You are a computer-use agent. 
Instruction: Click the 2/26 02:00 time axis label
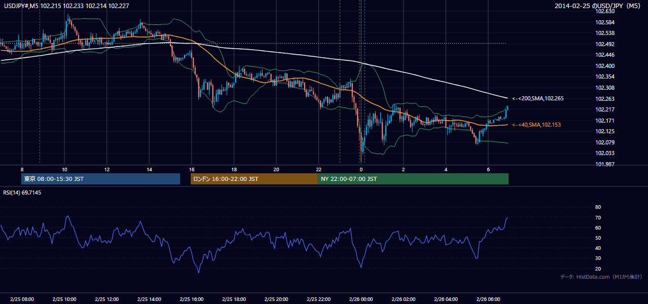pyautogui.click(x=403, y=299)
